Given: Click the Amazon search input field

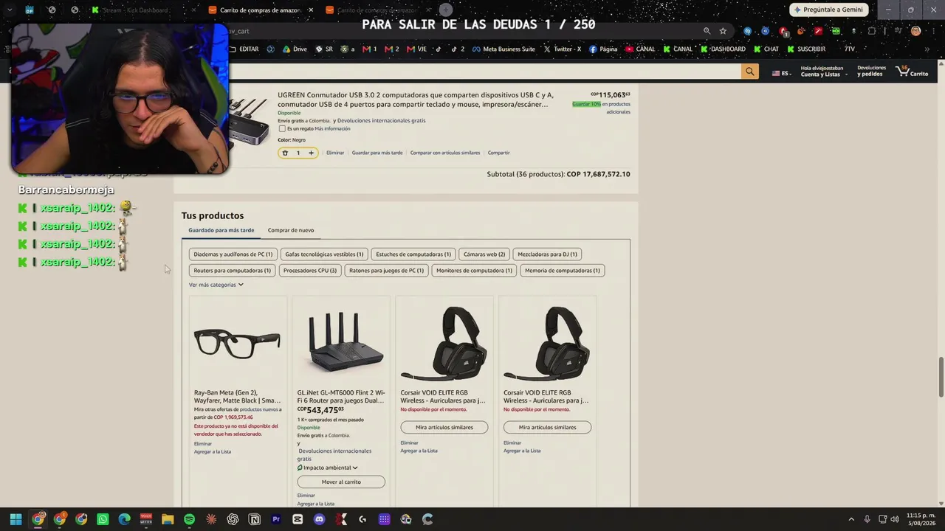Looking at the screenshot, I should click(x=485, y=72).
